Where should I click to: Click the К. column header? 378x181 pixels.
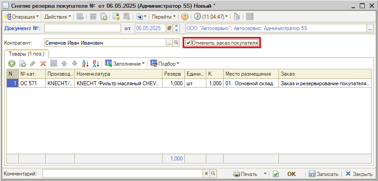pos(215,74)
